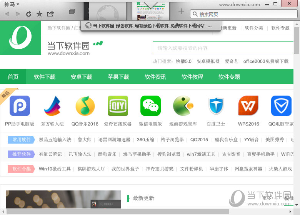Screen dimensions: 300x215
Task: Click hot search 快播5.0
Action: point(184,61)
